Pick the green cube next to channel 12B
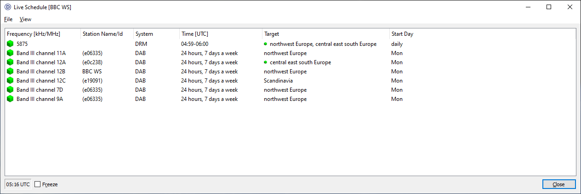This screenshot has width=581, height=194. (10, 72)
